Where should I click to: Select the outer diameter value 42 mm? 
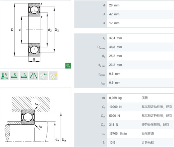[x=114, y=14]
